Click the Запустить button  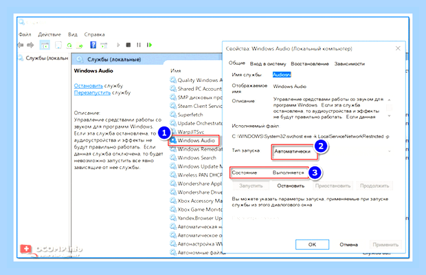click(x=251, y=186)
